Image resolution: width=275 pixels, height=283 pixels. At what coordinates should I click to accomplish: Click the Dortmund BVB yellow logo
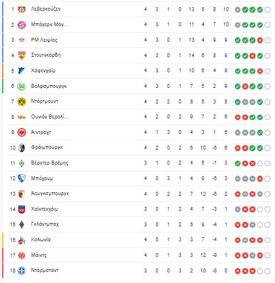(x=22, y=102)
